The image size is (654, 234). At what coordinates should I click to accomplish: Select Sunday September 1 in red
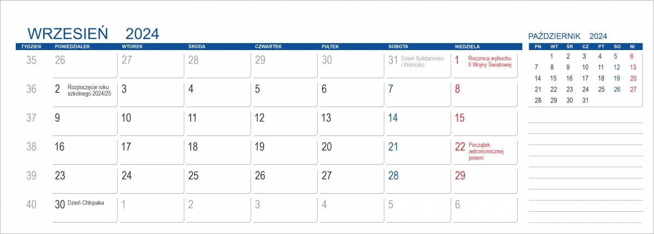(x=485, y=65)
